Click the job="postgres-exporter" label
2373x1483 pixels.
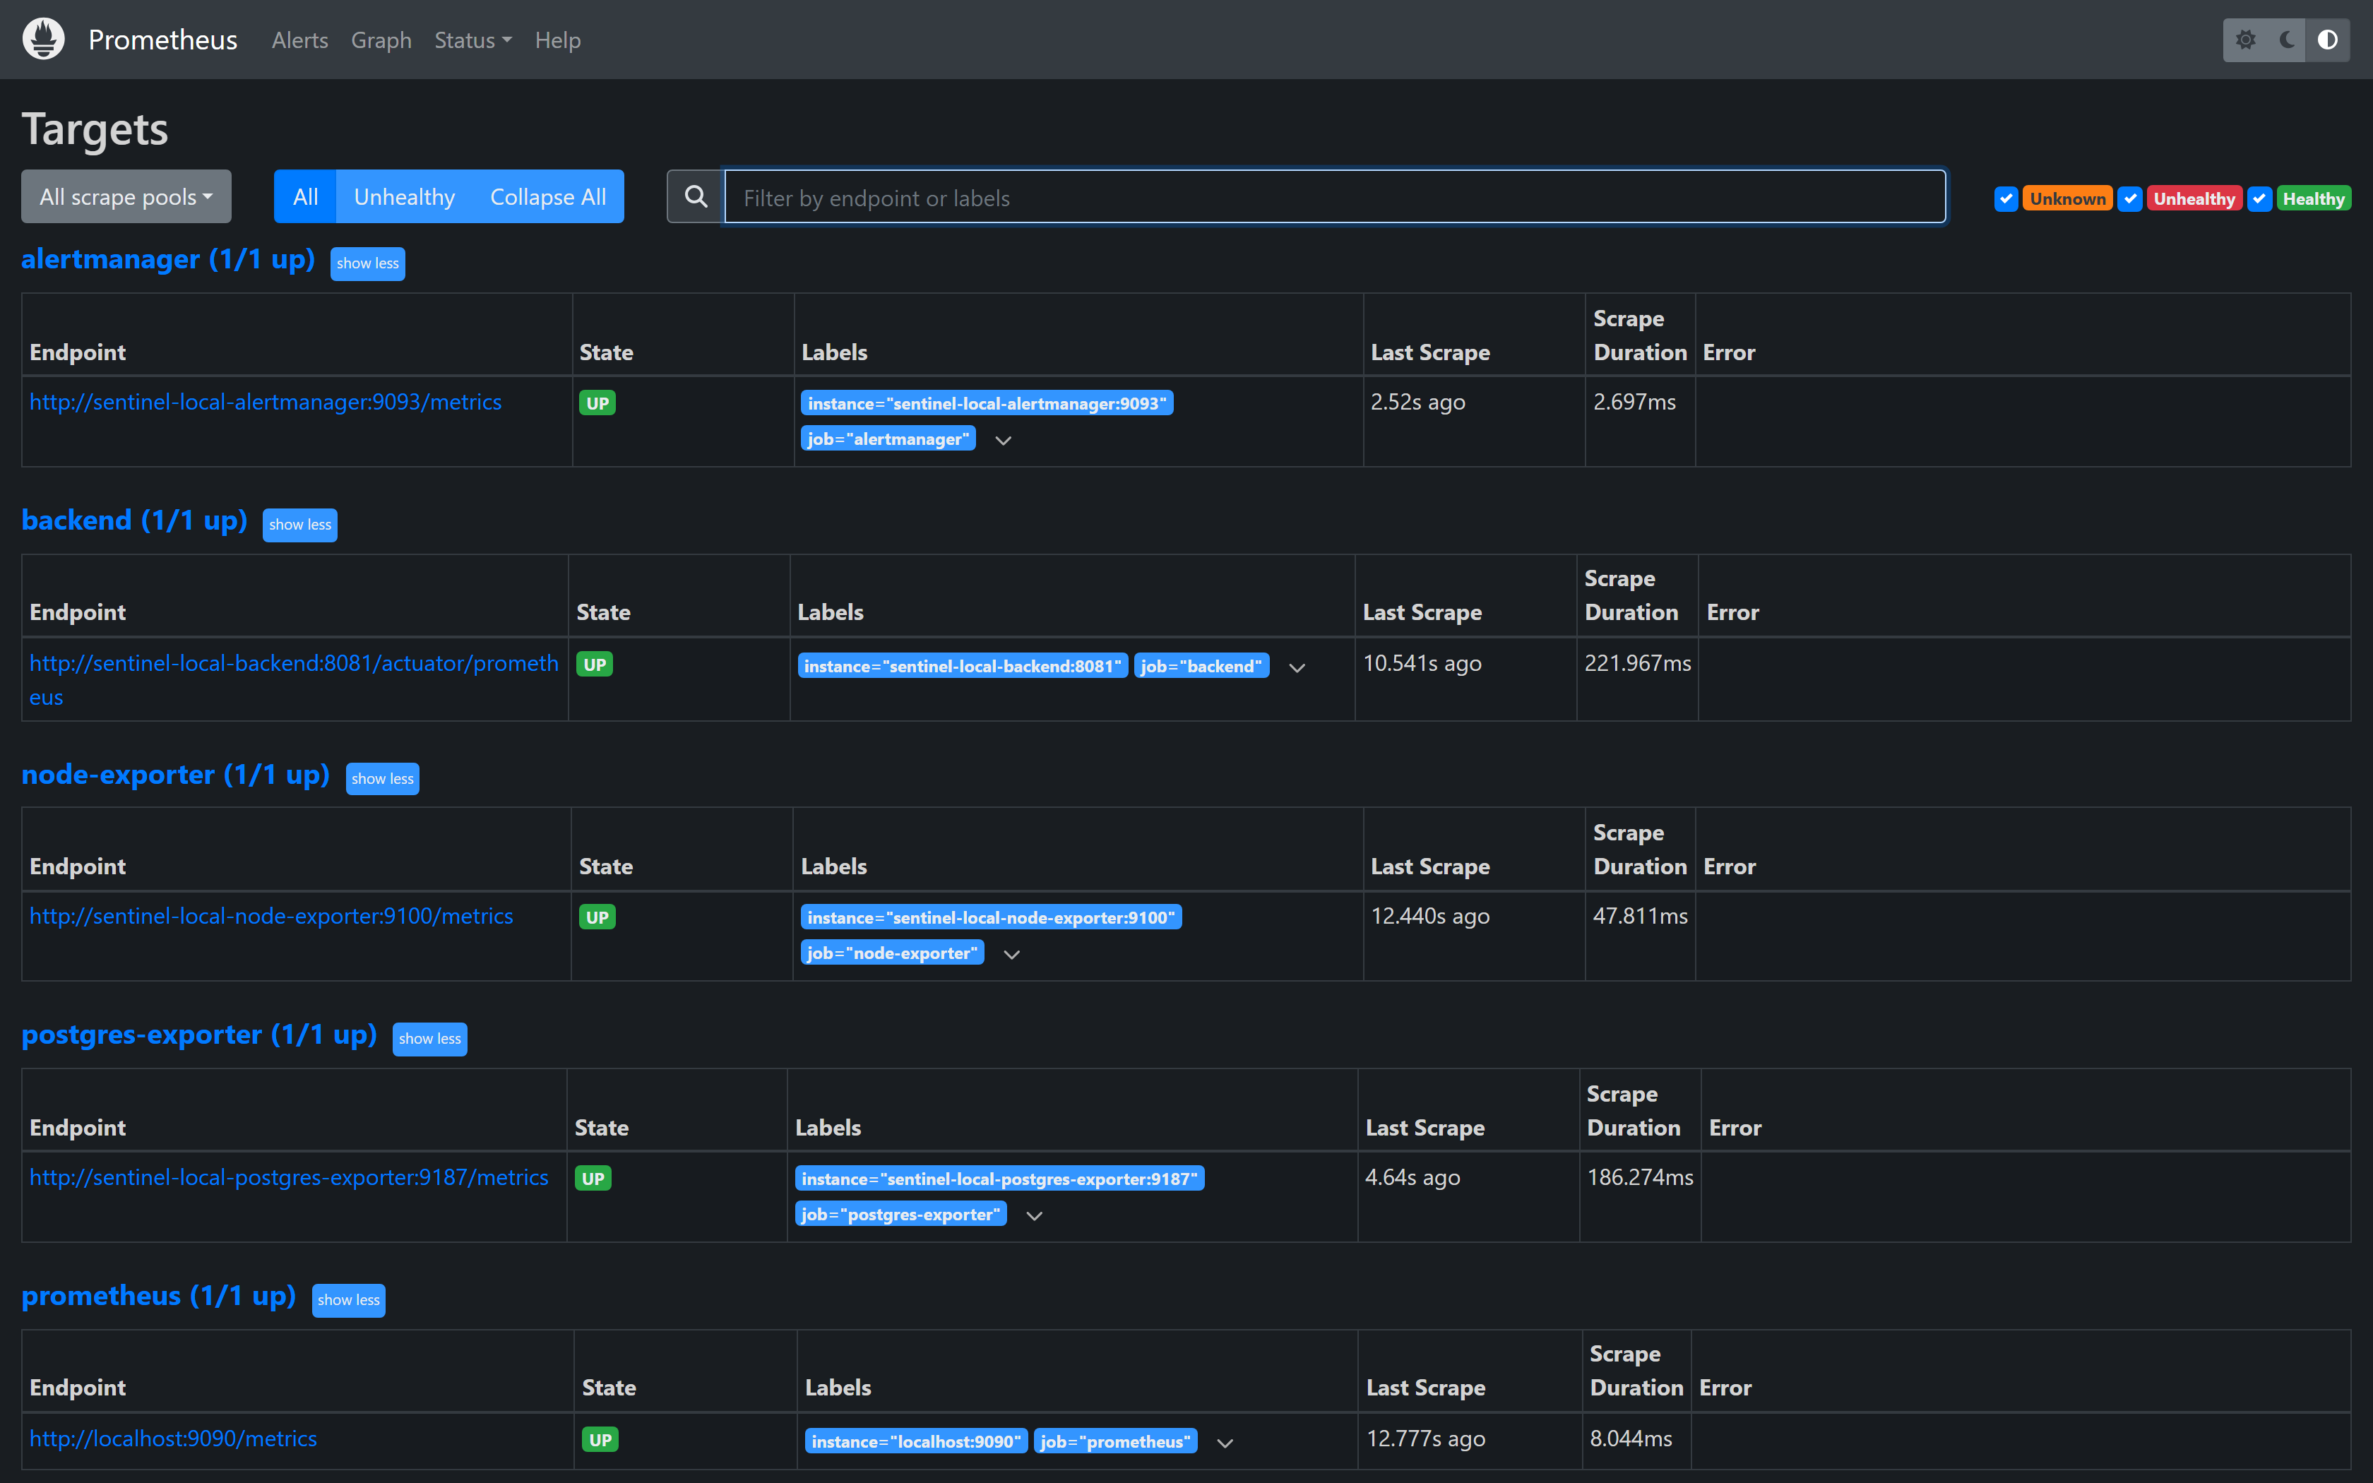(900, 1213)
